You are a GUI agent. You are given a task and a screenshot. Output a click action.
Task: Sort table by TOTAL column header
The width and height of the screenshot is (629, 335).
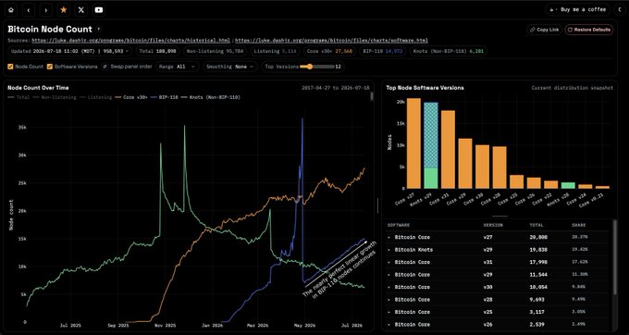pos(537,225)
